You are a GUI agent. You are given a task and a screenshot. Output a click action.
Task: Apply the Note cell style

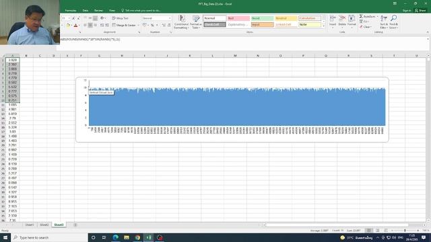pyautogui.click(x=310, y=24)
